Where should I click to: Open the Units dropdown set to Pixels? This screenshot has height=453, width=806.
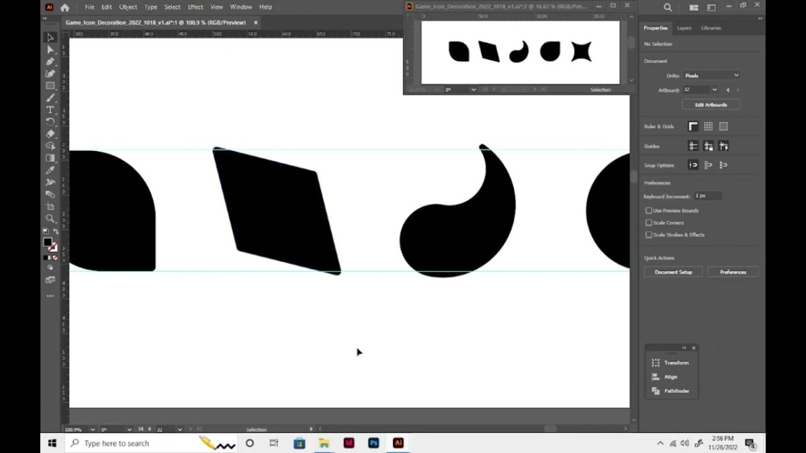click(x=711, y=76)
